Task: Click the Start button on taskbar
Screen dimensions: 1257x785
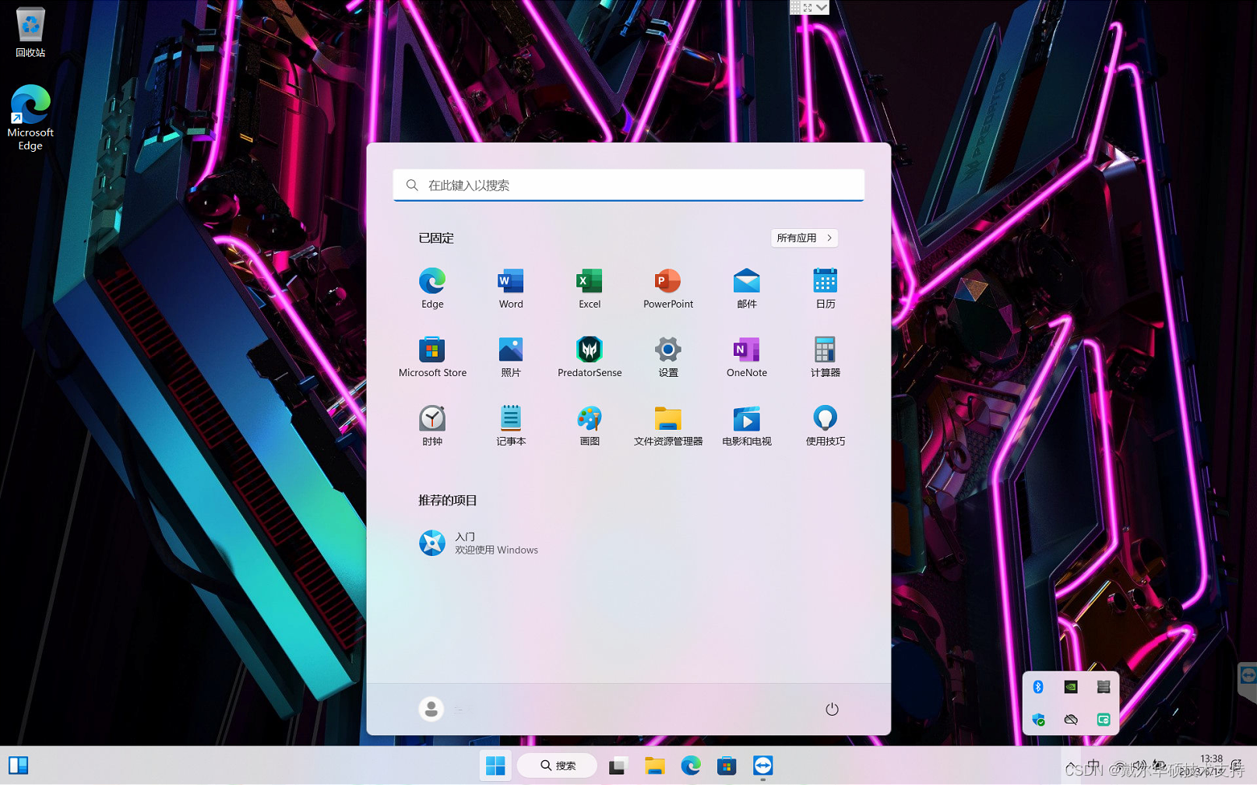Action: click(495, 766)
